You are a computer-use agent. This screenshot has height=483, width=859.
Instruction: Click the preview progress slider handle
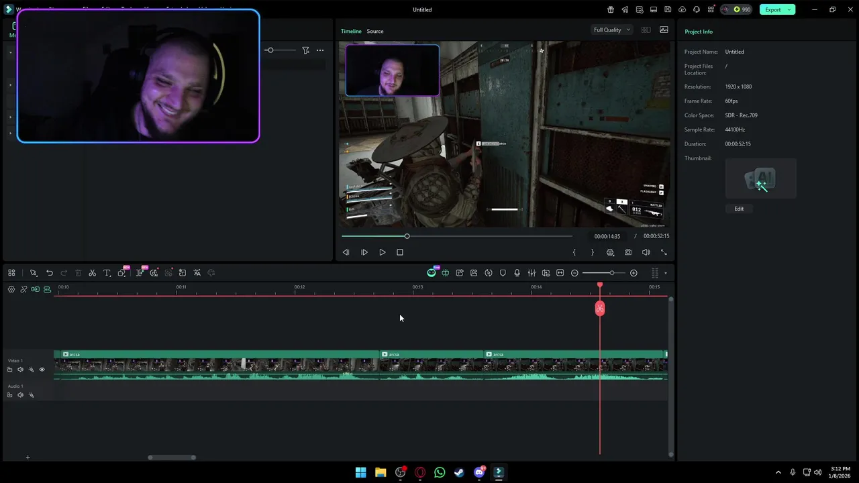(x=407, y=236)
